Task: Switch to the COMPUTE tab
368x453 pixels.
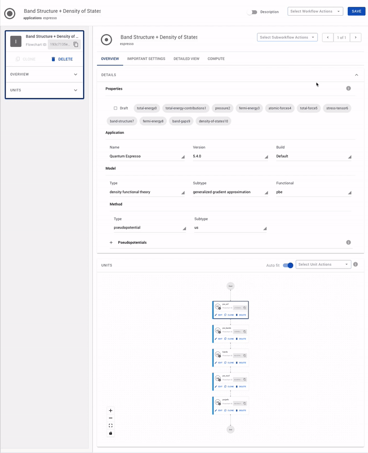Action: tap(216, 59)
